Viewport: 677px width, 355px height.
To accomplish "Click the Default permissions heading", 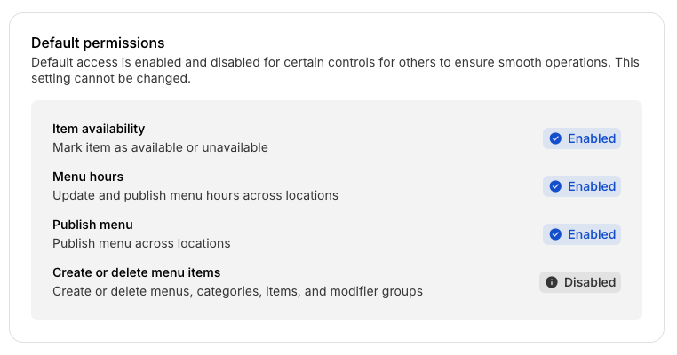I will tap(98, 43).
